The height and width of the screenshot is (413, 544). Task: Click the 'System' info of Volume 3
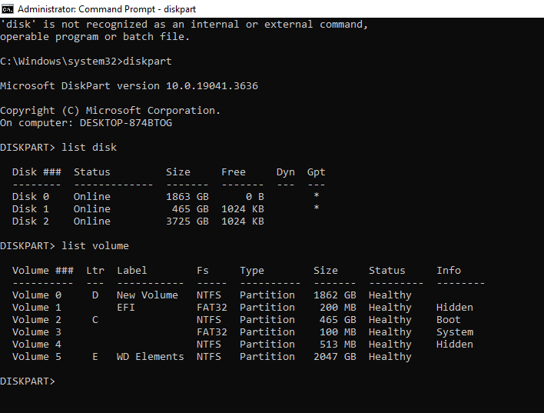tap(455, 332)
